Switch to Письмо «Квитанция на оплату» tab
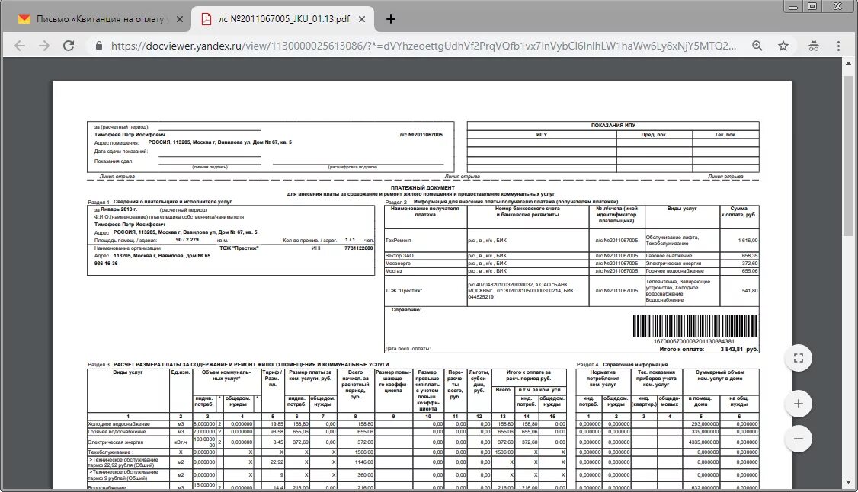This screenshot has height=492, width=858. pyautogui.click(x=101, y=19)
